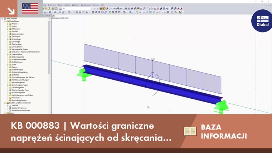Click the Volumenkörper icon in the tree
The image size is (272, 153).
click(x=10, y=34)
